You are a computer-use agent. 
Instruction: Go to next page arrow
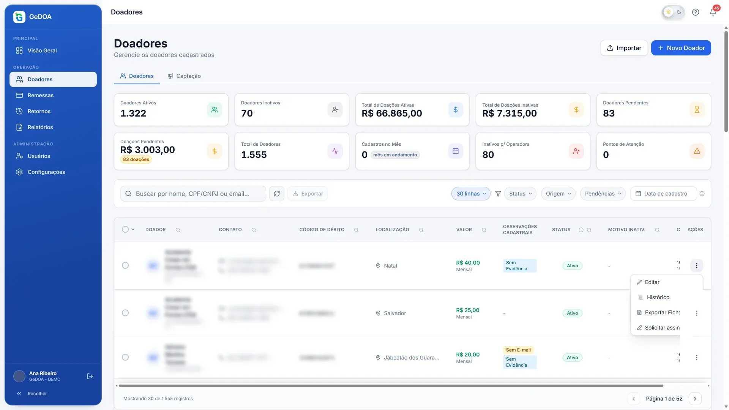[x=695, y=399]
